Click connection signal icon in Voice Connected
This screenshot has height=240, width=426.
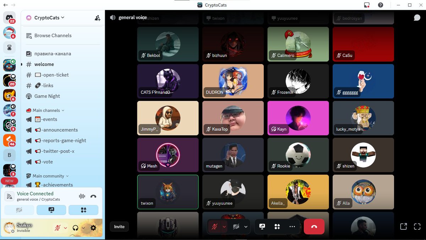[x=10, y=196]
